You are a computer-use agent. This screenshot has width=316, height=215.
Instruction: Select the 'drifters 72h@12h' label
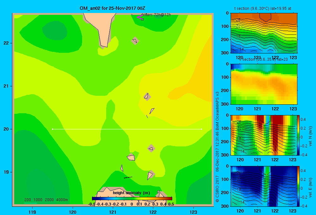pyautogui.click(x=156, y=15)
